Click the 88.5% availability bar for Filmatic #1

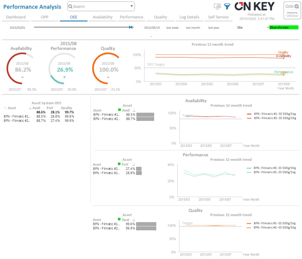pos(145,115)
